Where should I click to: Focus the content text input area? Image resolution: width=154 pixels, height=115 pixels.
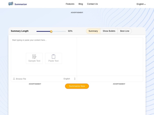pos(44,46)
